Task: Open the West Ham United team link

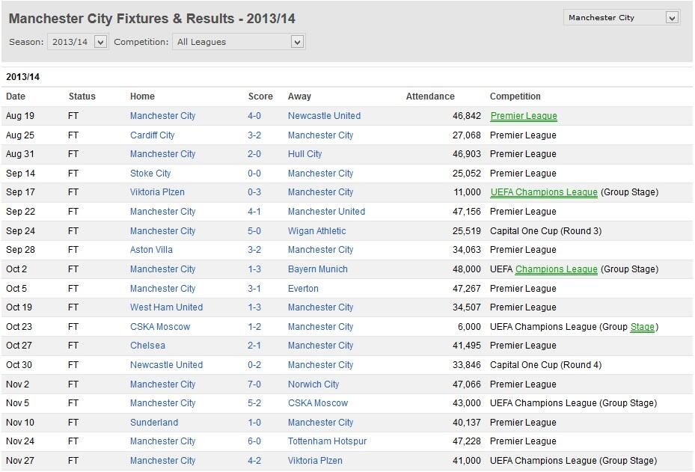Action: click(x=166, y=307)
